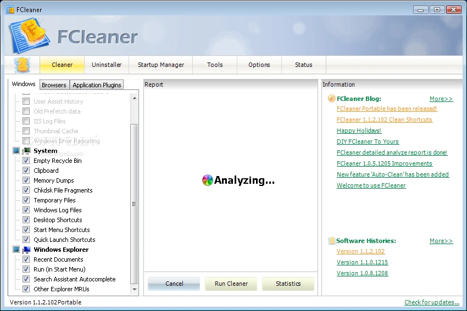This screenshot has height=311, width=467.
Task: Check the Thumbnail Cache box
Action: 26,131
